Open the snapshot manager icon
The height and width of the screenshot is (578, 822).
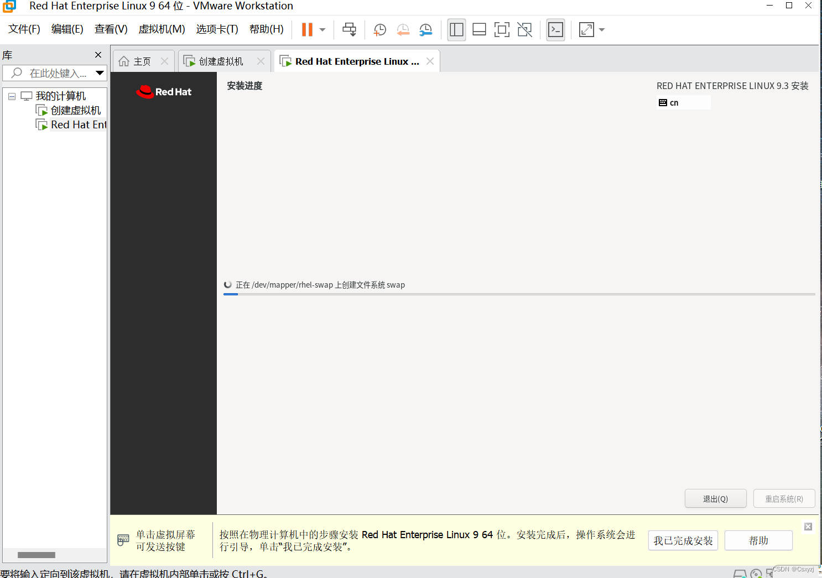click(x=425, y=30)
